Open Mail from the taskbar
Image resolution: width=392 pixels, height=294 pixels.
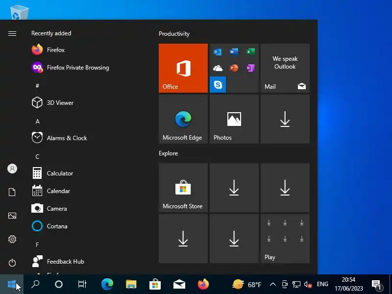[179, 284]
